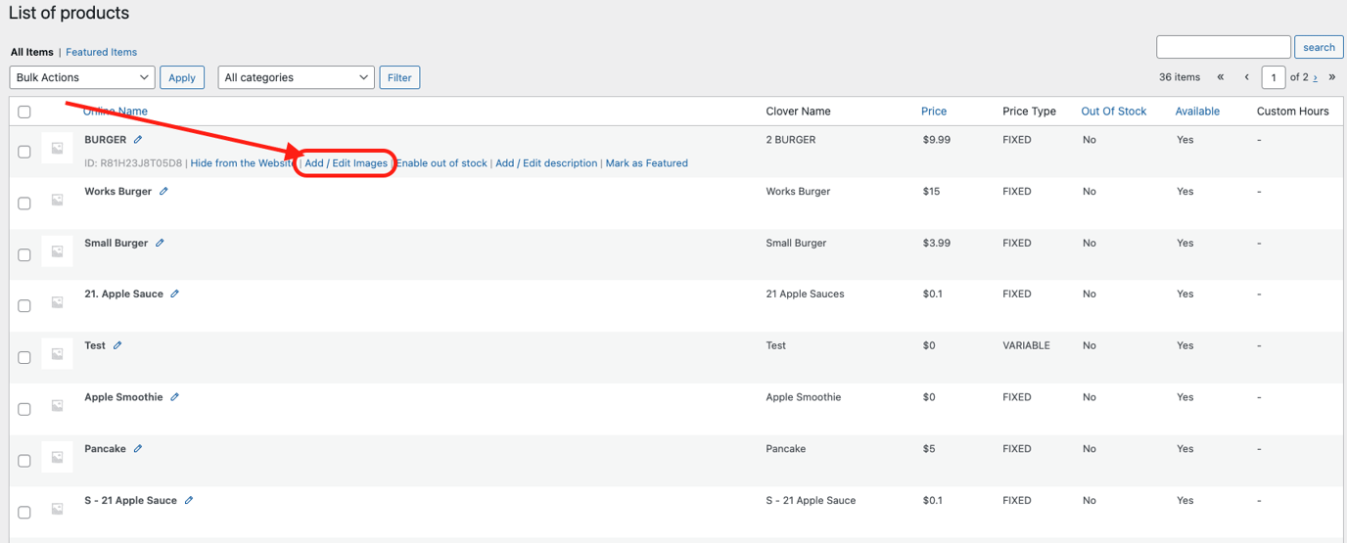Open Test product image placeholder
This screenshot has height=543, width=1347.
58,354
